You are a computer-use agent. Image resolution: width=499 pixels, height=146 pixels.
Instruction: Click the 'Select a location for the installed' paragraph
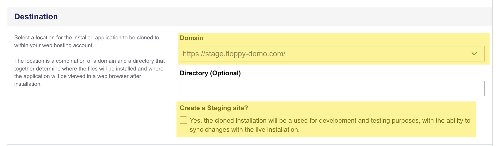click(86, 38)
